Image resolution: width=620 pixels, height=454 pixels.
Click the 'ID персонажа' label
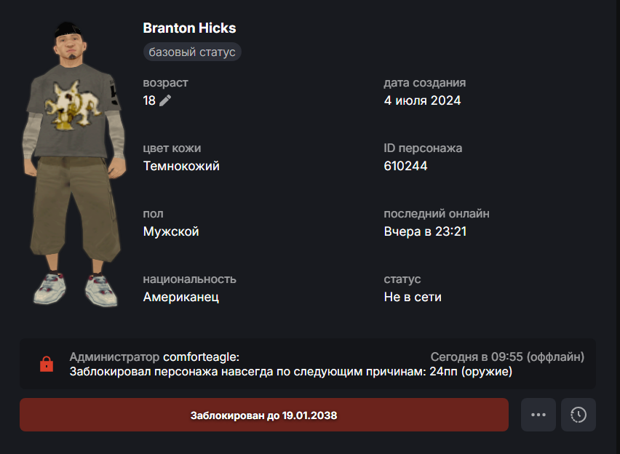(423, 148)
